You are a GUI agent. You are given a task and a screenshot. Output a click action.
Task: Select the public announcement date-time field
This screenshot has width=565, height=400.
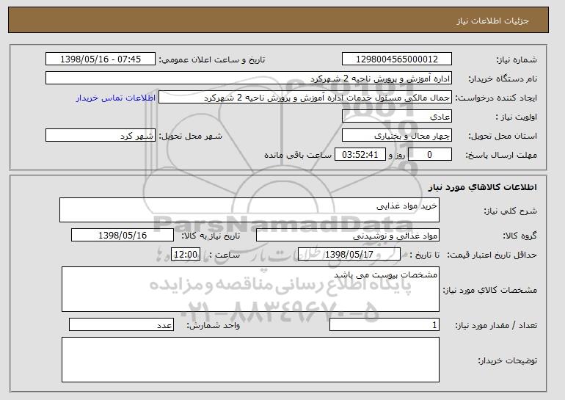pos(101,59)
